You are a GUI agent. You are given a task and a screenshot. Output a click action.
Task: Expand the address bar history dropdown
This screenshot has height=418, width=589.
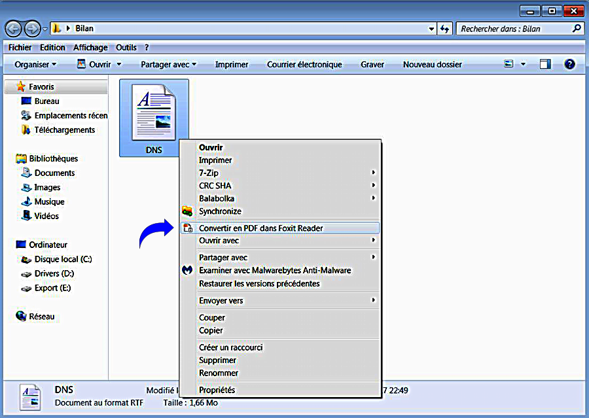(x=431, y=29)
